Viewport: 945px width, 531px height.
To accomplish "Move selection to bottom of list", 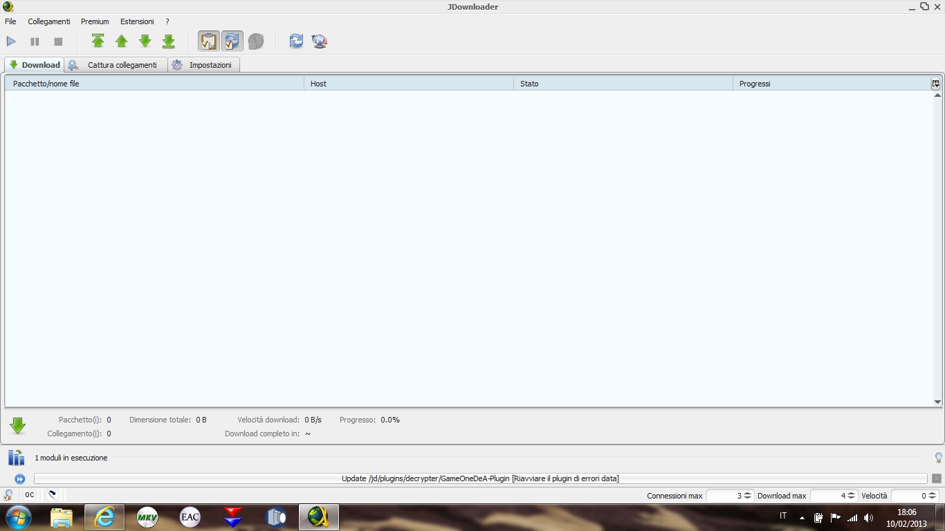I will 169,41.
